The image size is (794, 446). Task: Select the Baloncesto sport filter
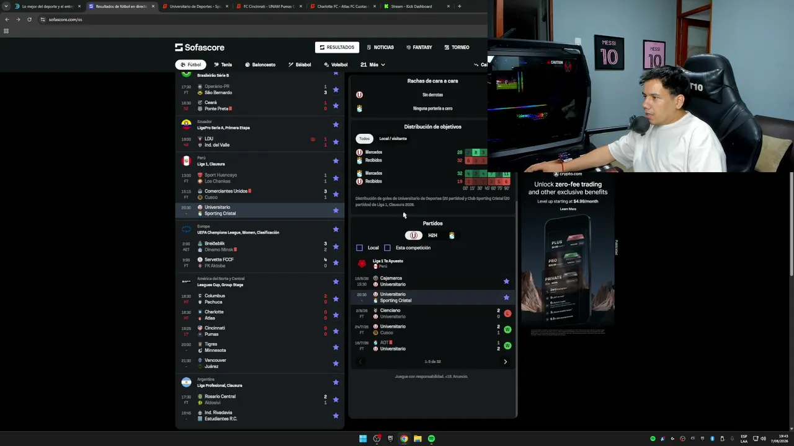[x=260, y=64]
